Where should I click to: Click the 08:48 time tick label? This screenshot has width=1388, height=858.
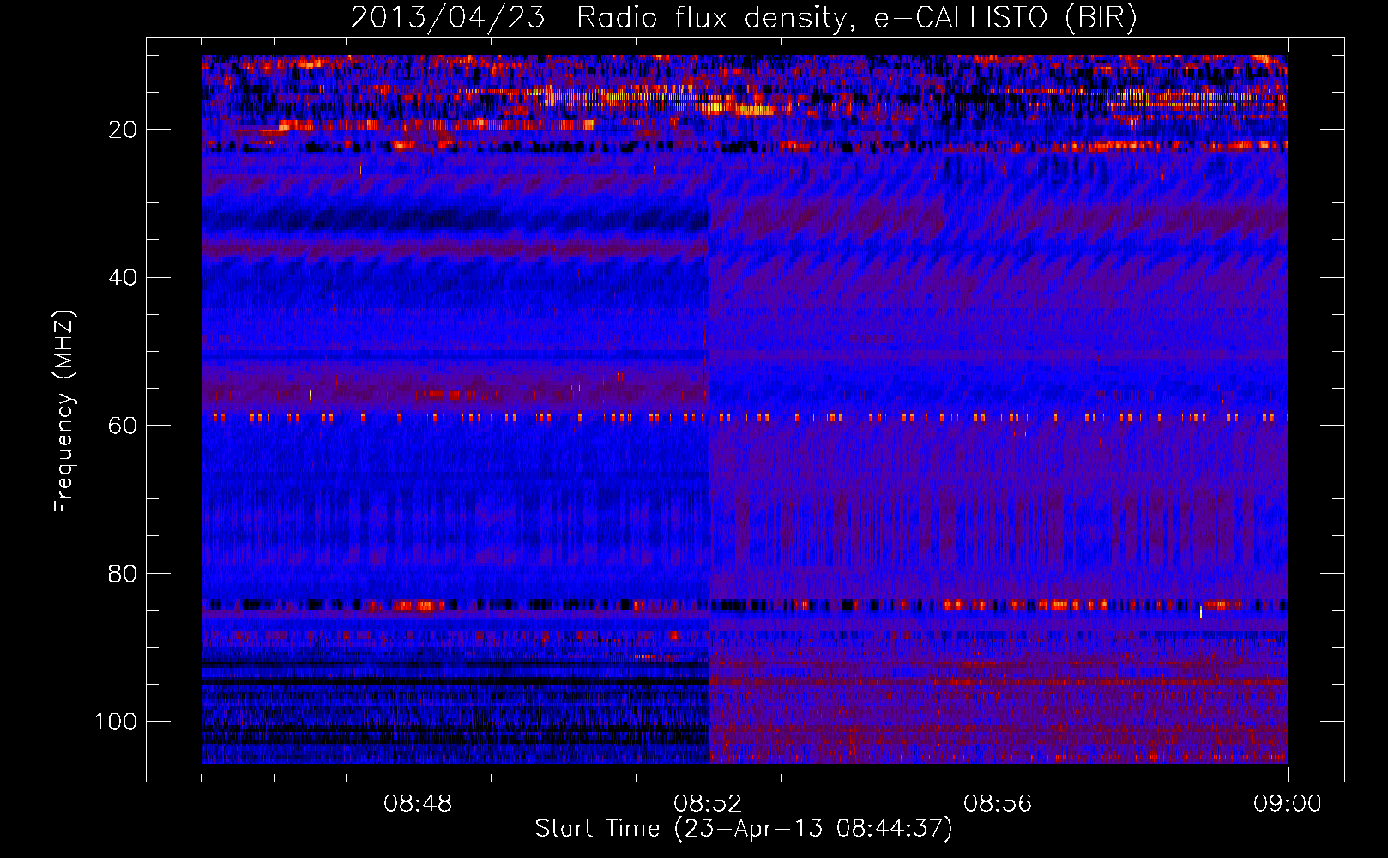point(418,804)
